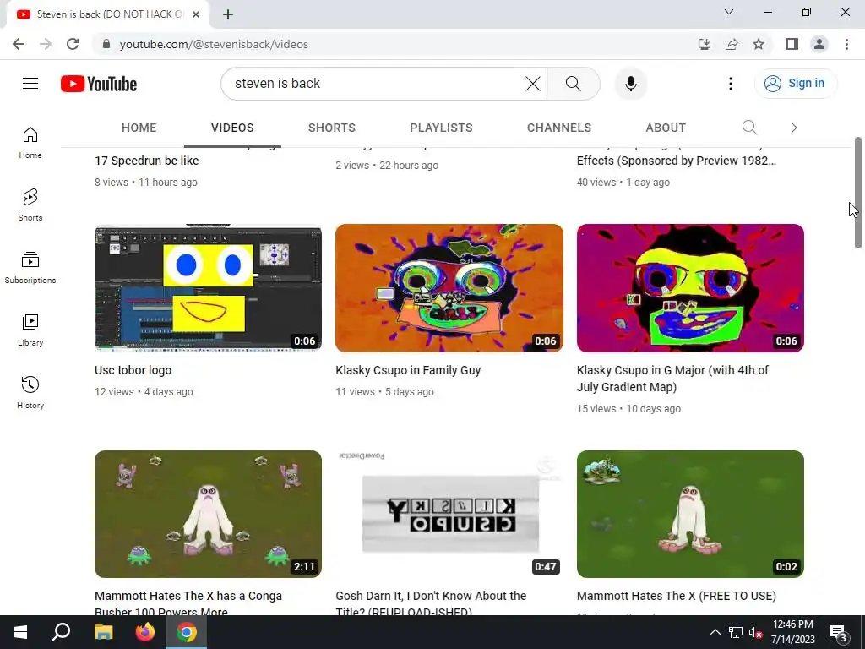
Task: Open Shorts in the left sidebar
Action: pyautogui.click(x=30, y=205)
